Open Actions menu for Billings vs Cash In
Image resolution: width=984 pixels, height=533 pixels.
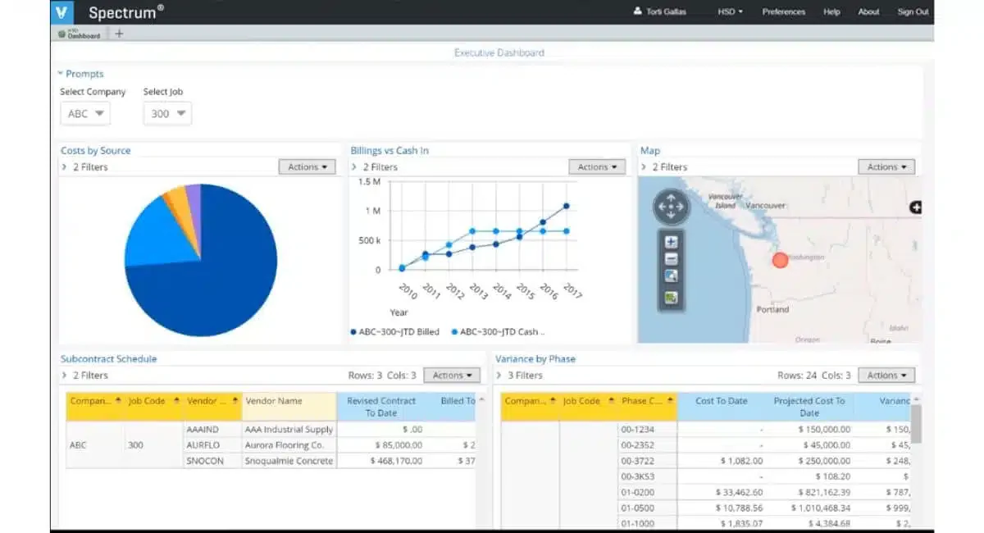[x=597, y=166]
